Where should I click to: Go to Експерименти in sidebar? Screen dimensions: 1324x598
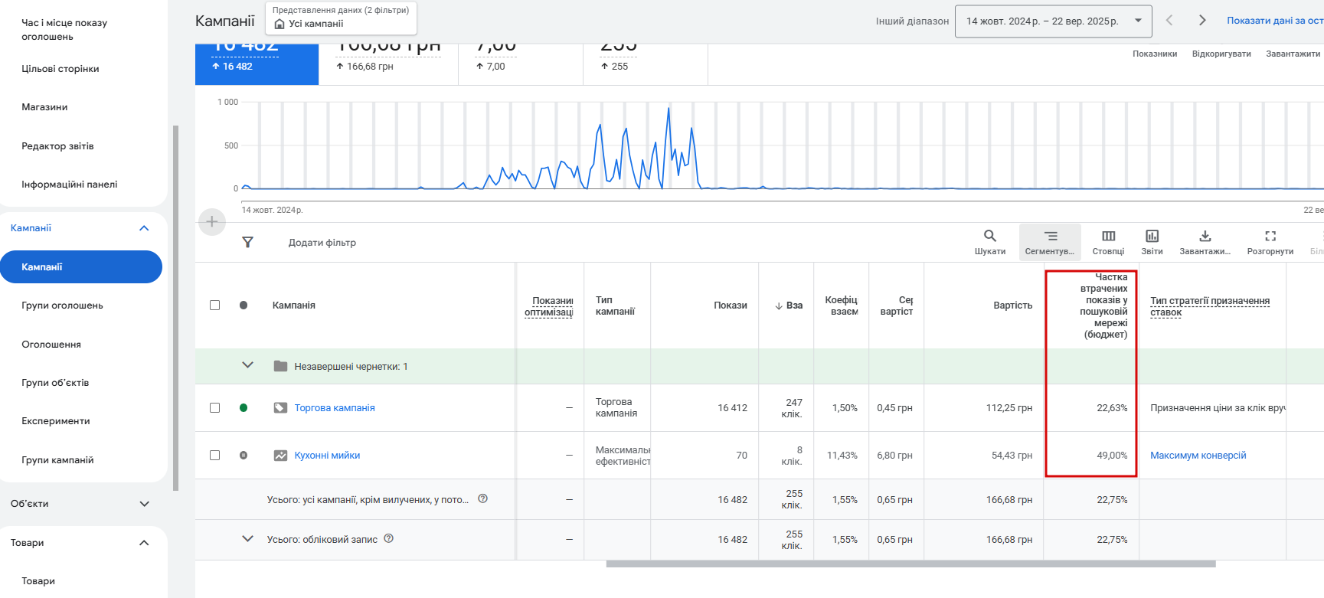pyautogui.click(x=56, y=421)
